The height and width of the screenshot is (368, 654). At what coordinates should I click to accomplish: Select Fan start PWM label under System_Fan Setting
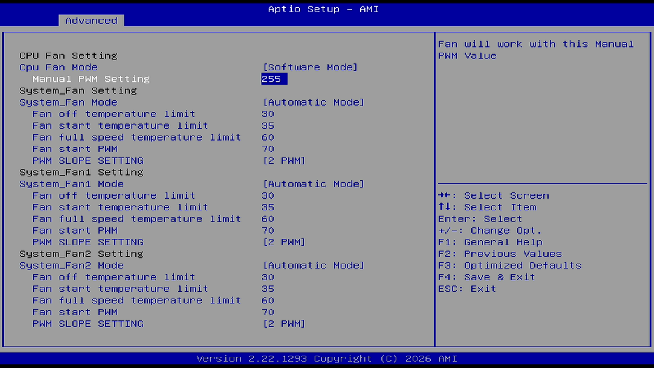tap(75, 149)
